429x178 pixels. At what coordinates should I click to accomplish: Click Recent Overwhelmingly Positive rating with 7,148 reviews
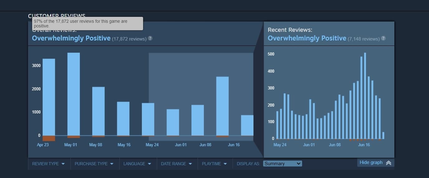324,38
